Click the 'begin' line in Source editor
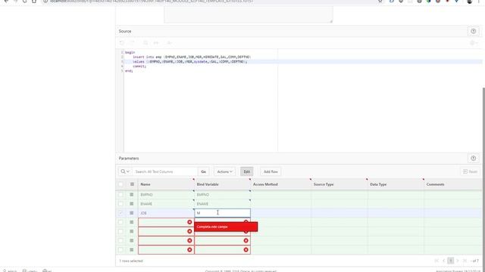 pyautogui.click(x=130, y=52)
